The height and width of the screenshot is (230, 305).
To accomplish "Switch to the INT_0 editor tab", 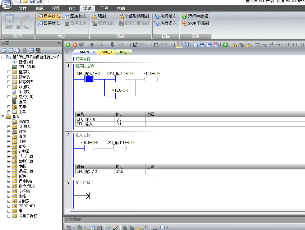I will click(x=124, y=52).
